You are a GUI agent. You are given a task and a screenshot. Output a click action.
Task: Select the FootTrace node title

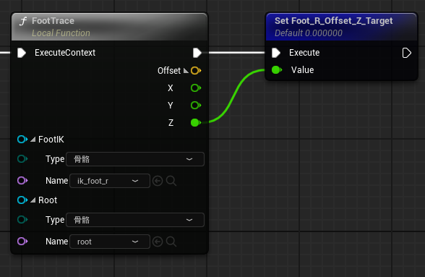pos(53,21)
